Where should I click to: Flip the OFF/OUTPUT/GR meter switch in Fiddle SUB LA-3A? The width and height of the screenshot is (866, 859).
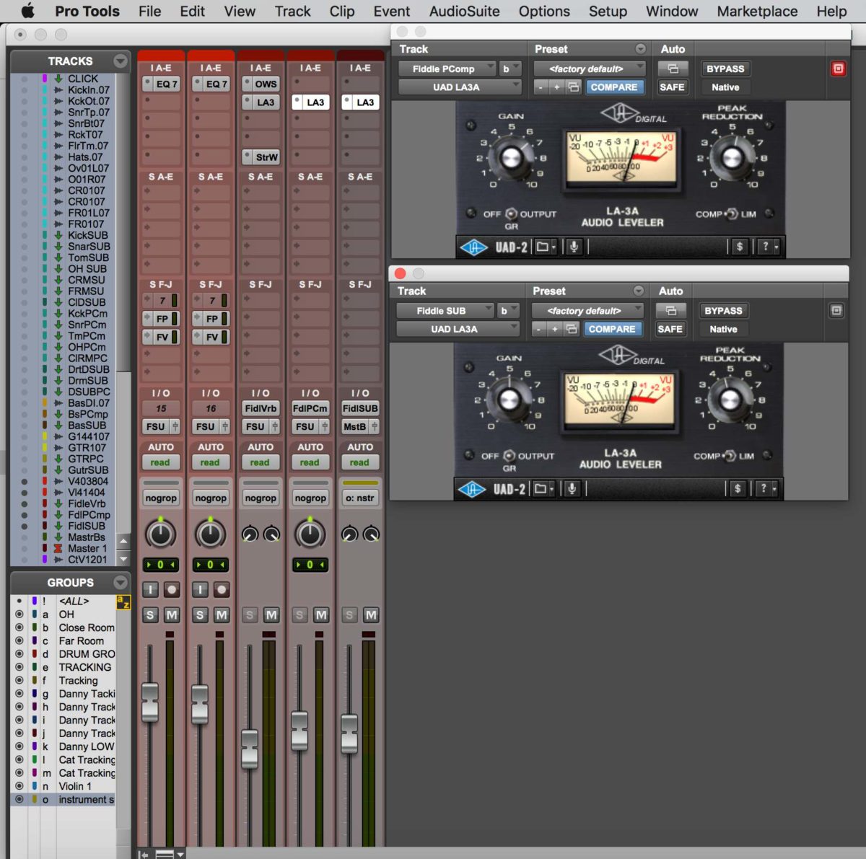click(509, 456)
